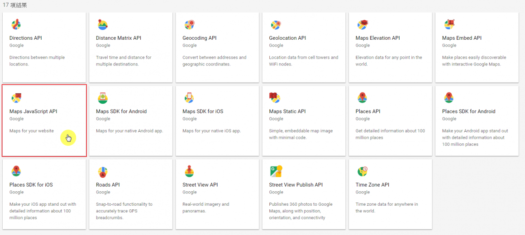The image size is (525, 235).
Task: Click 'Convert between addresses' description text
Action: 214,61
